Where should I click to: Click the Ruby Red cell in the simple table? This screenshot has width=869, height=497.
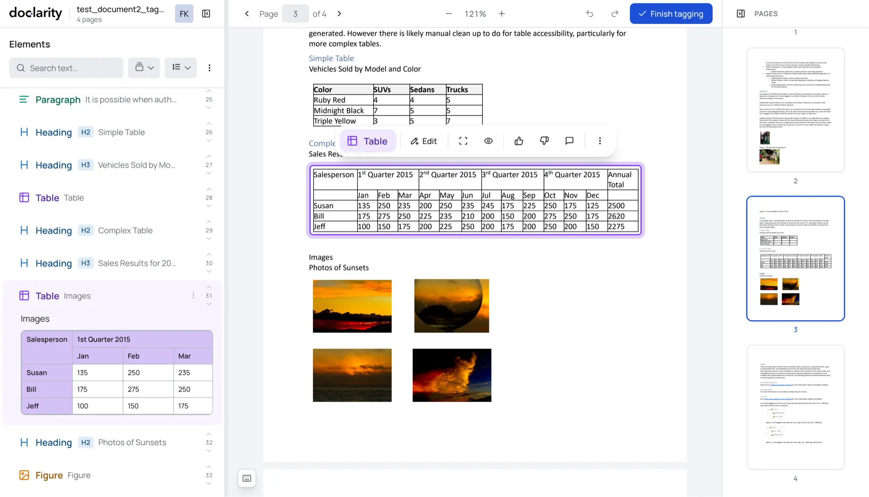coord(343,100)
